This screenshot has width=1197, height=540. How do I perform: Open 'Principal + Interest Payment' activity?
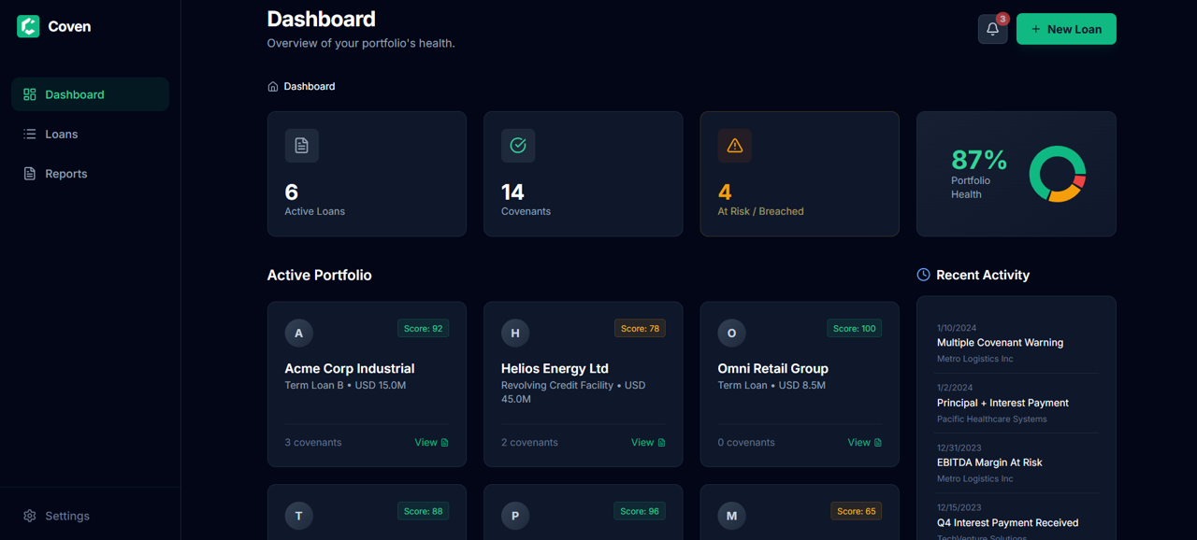tap(1002, 403)
